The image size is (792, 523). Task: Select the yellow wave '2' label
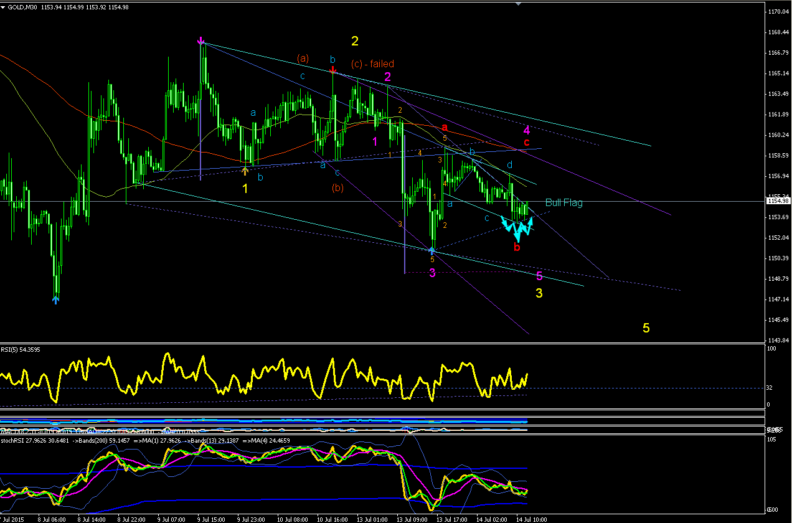pyautogui.click(x=355, y=42)
